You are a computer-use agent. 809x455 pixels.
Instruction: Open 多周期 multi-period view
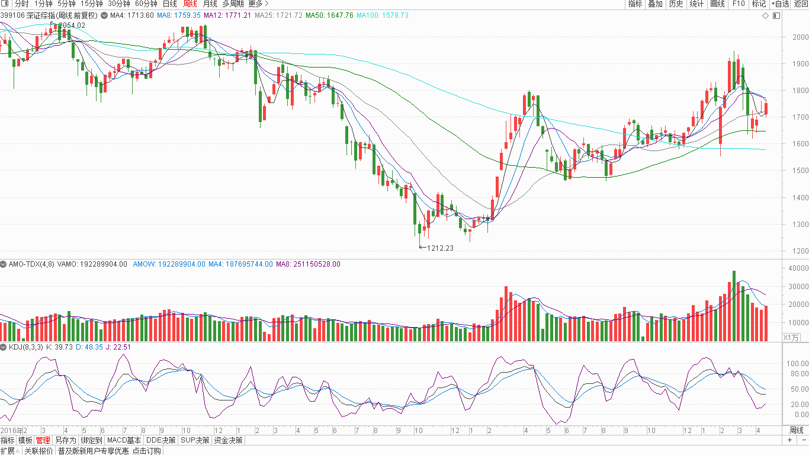[233, 4]
